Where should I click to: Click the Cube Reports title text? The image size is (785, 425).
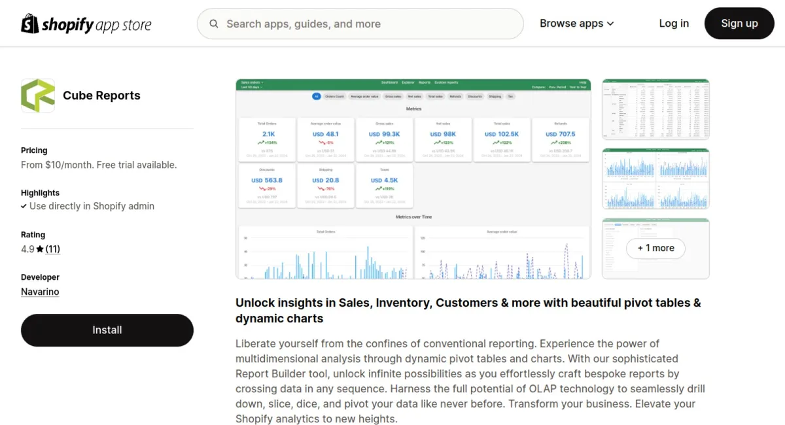coord(101,95)
